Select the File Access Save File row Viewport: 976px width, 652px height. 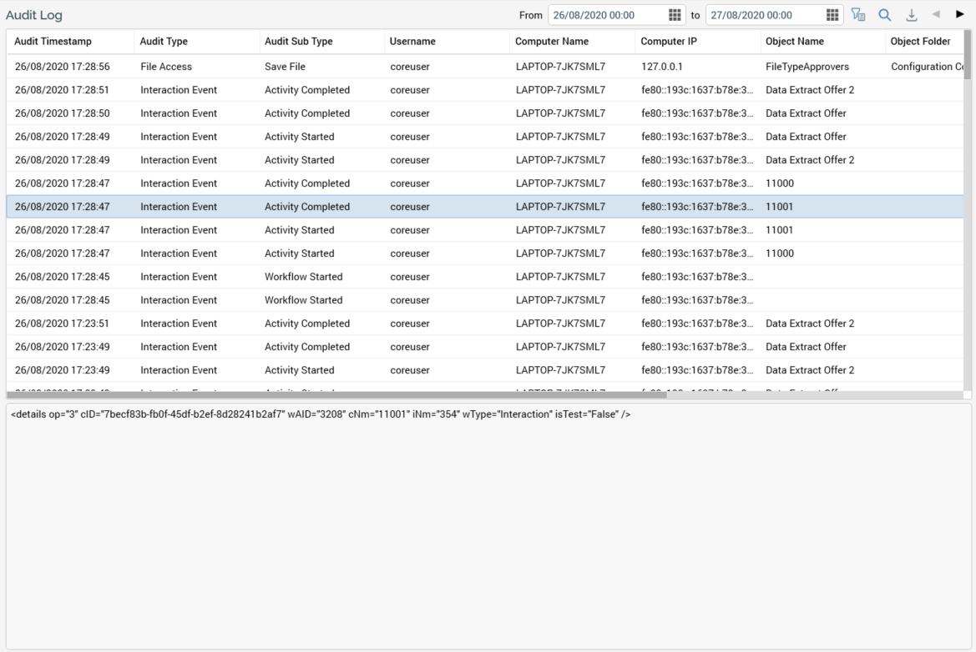(334, 67)
